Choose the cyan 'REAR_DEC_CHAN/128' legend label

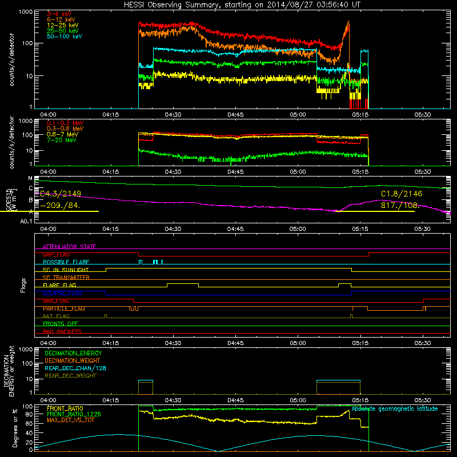75,368
